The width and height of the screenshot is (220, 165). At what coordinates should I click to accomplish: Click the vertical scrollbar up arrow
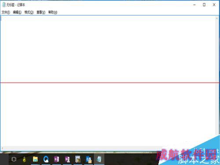coord(217,18)
